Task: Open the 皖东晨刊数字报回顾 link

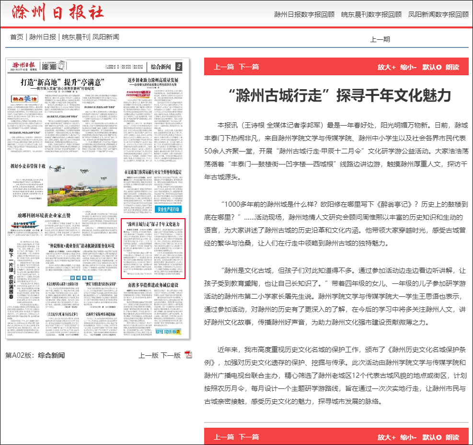Action: pos(371,14)
